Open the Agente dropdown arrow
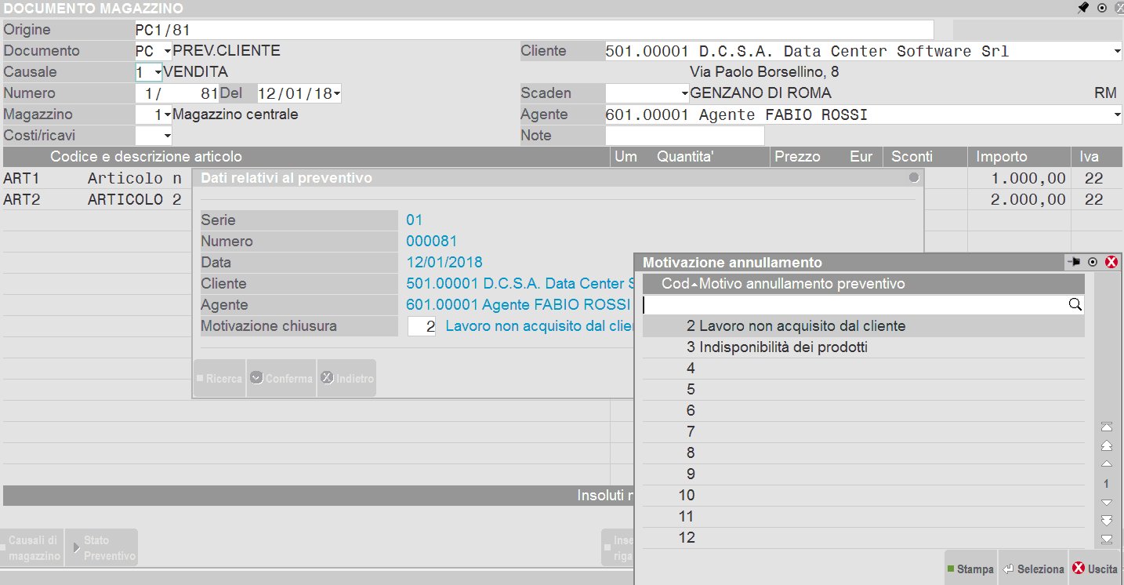This screenshot has width=1124, height=585. (x=1117, y=115)
